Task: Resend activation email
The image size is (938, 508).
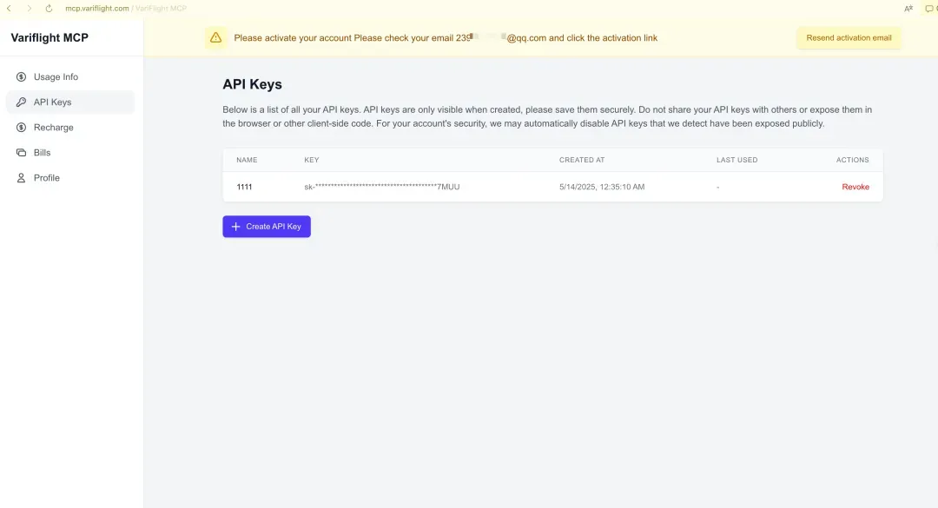Action: (849, 38)
